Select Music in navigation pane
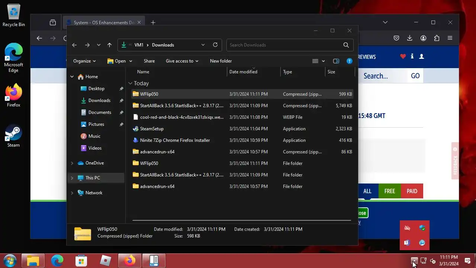Screen dimensions: 476x268 (x=94, y=136)
